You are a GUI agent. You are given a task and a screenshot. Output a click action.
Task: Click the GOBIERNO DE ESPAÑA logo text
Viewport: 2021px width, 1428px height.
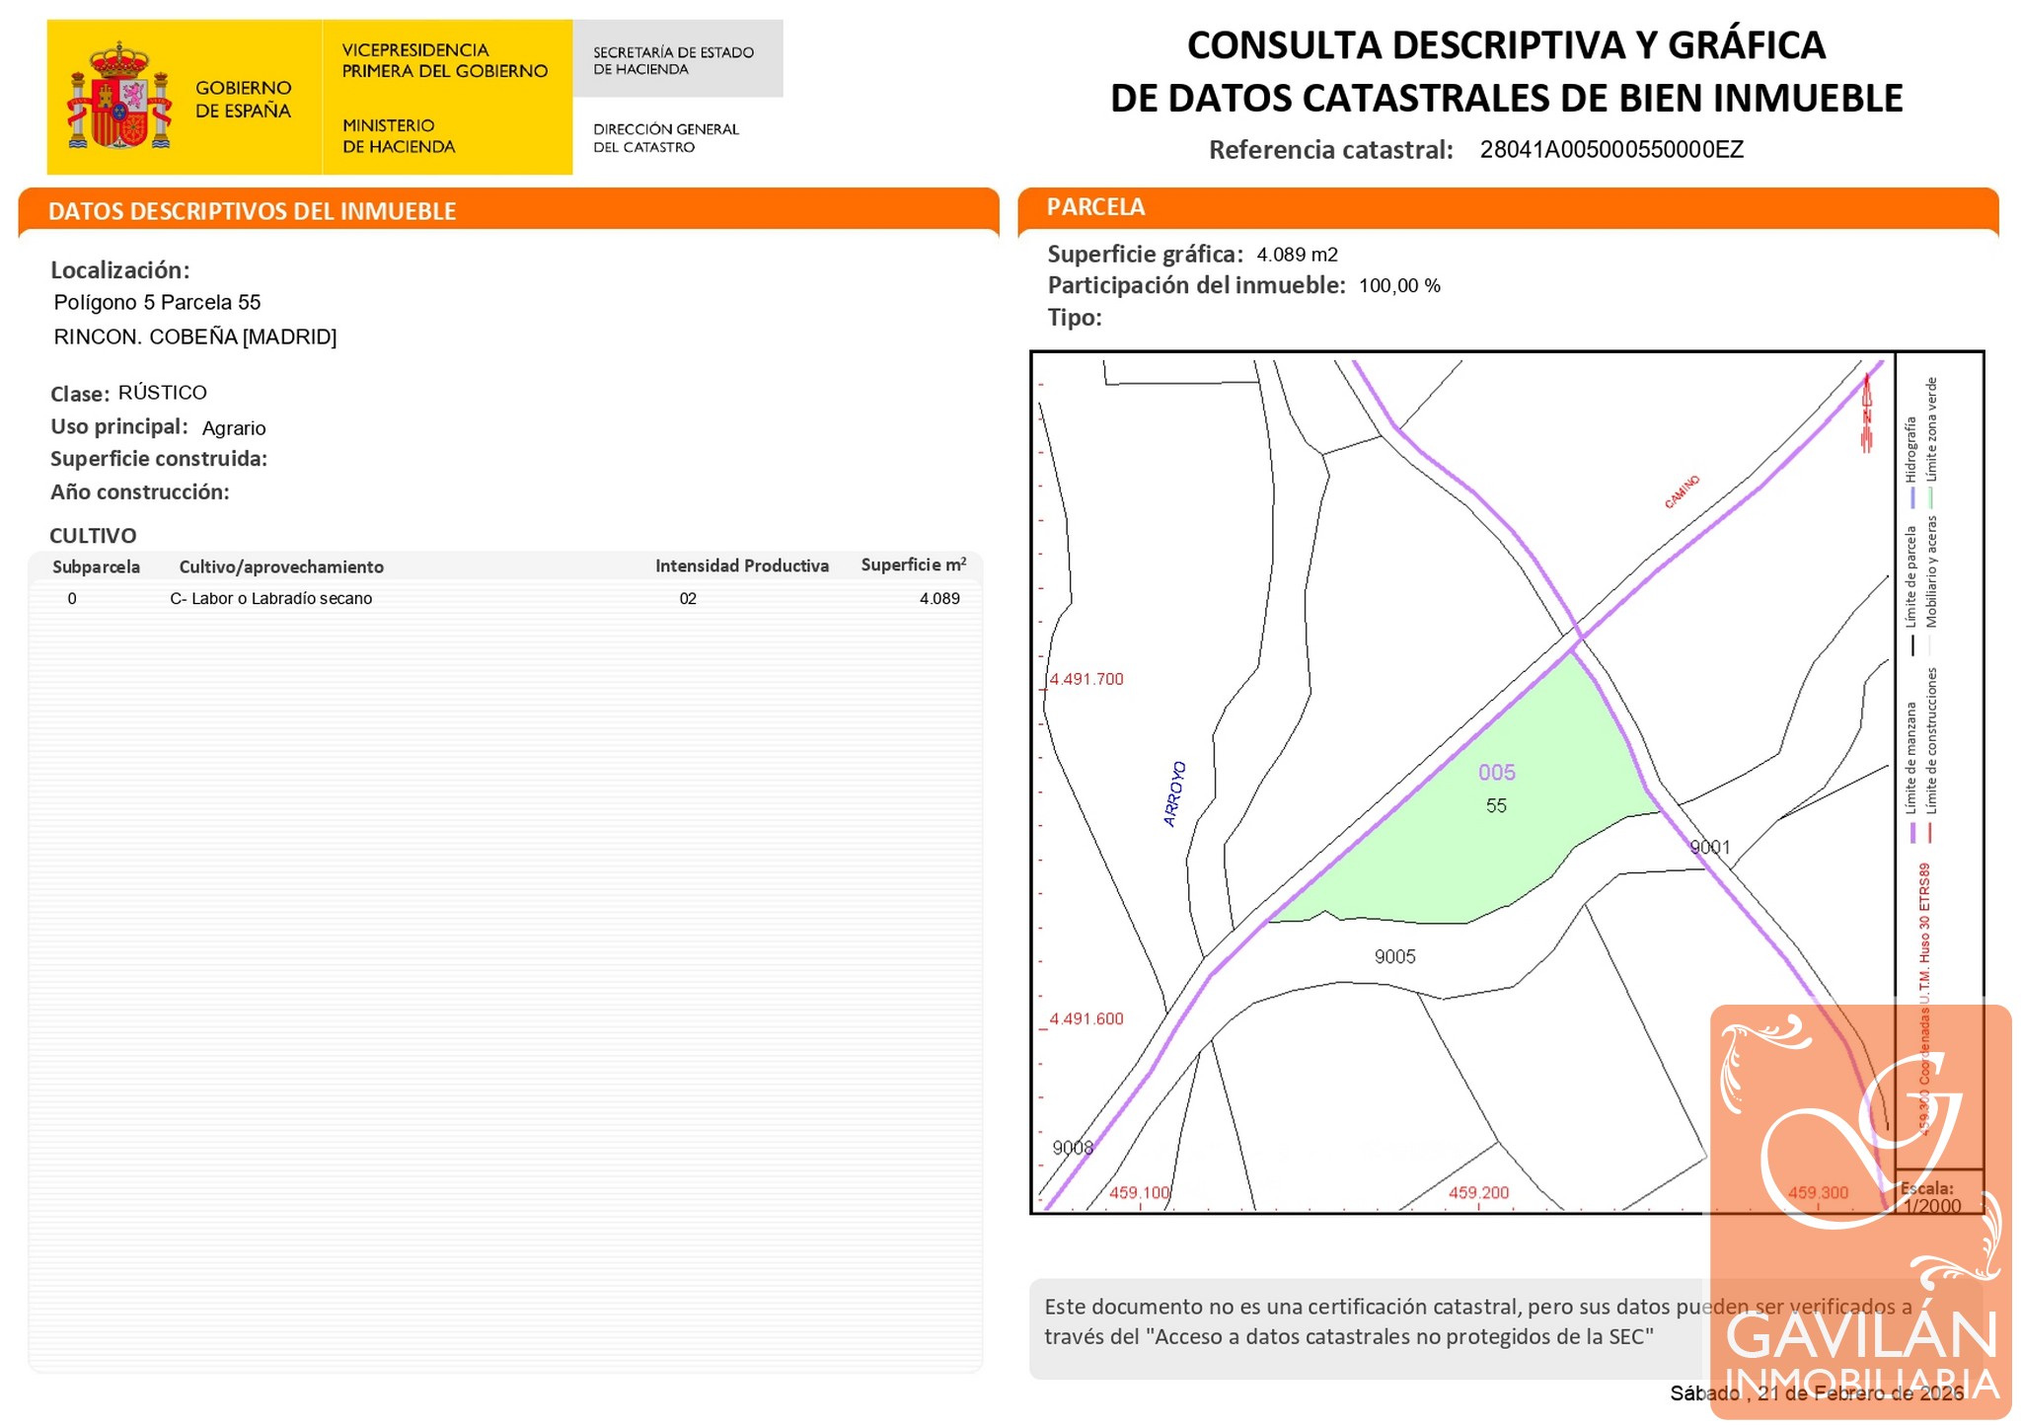click(x=243, y=100)
